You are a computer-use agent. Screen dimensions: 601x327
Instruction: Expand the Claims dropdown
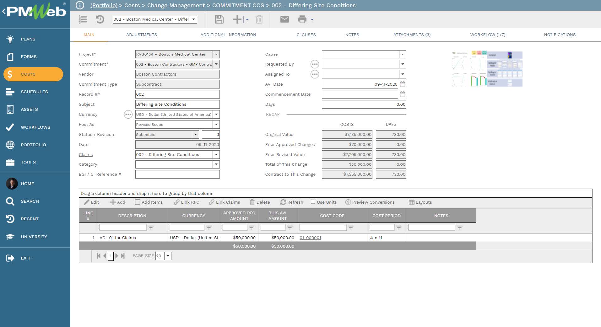[x=216, y=154]
